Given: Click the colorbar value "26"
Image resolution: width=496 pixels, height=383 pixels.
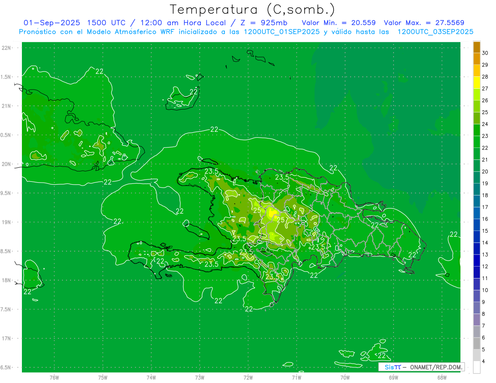Looking at the screenshot, I should pos(485,100).
